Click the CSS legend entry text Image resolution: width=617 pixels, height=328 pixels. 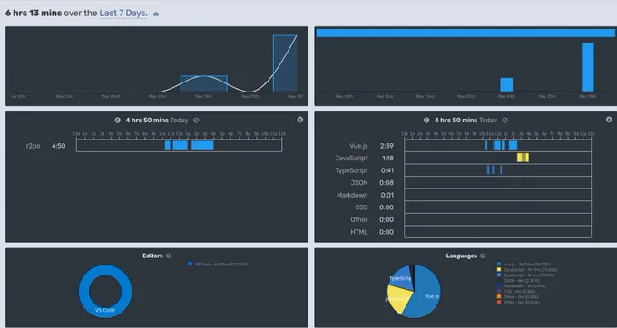click(x=519, y=292)
